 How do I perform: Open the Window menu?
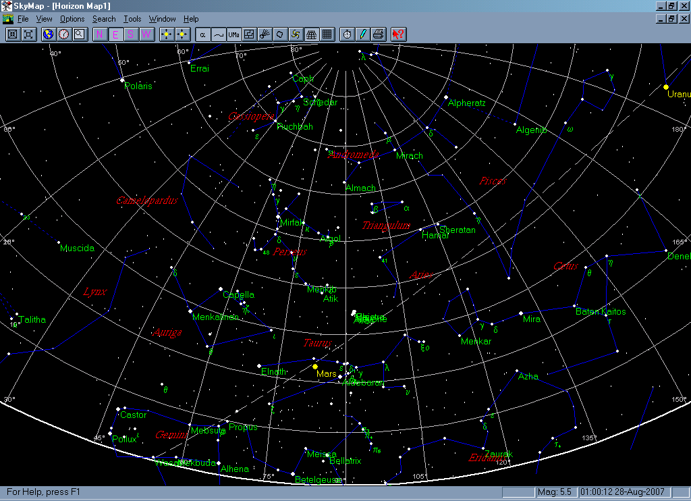click(x=162, y=19)
